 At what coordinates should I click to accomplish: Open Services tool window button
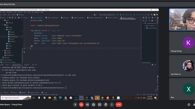point(44,93)
